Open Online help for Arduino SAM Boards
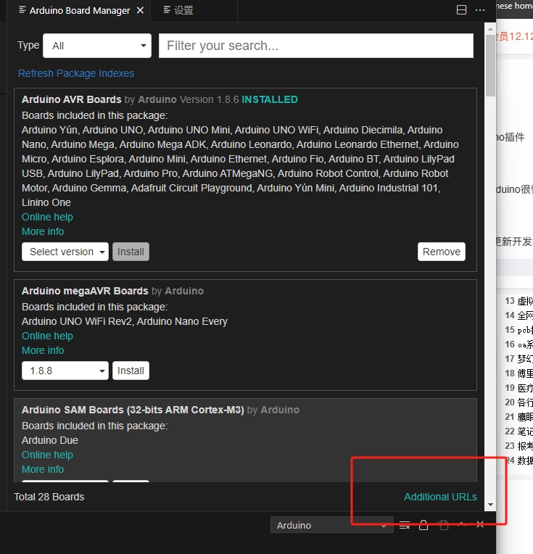Screen dimensions: 533x554 (47, 455)
